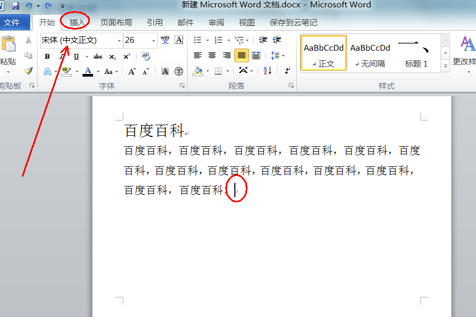
Task: Toggle subscript formatting
Action: coord(112,57)
